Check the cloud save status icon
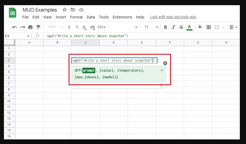Screen dimensions: 246x144 81,10
